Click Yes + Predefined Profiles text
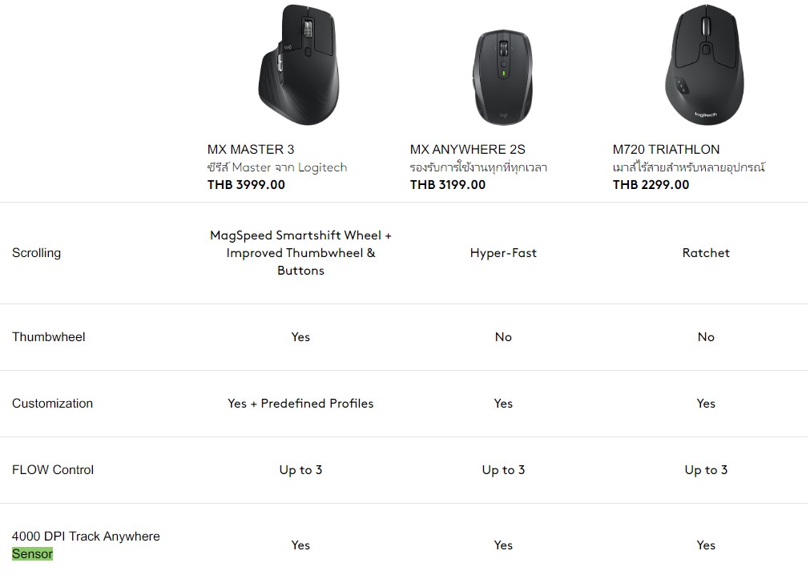 point(300,403)
